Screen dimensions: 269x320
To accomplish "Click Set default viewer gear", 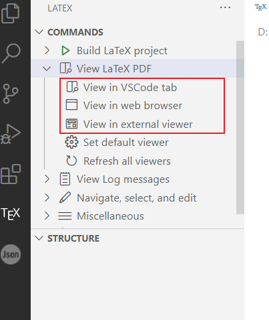I will [x=71, y=142].
